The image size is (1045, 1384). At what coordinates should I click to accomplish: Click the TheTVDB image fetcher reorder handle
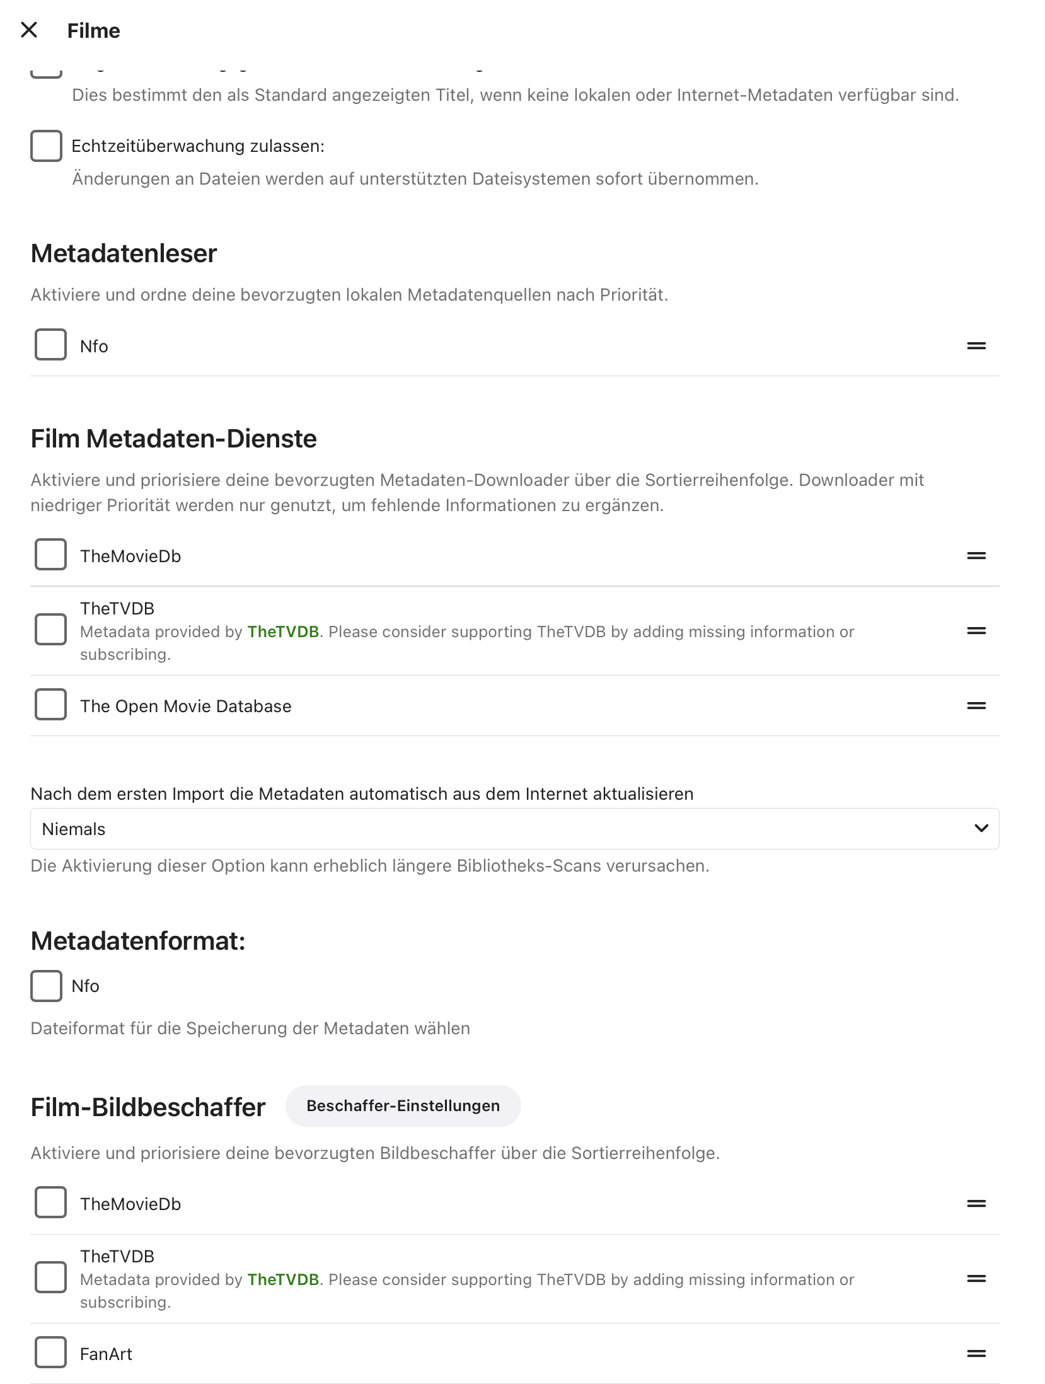pyautogui.click(x=976, y=1279)
